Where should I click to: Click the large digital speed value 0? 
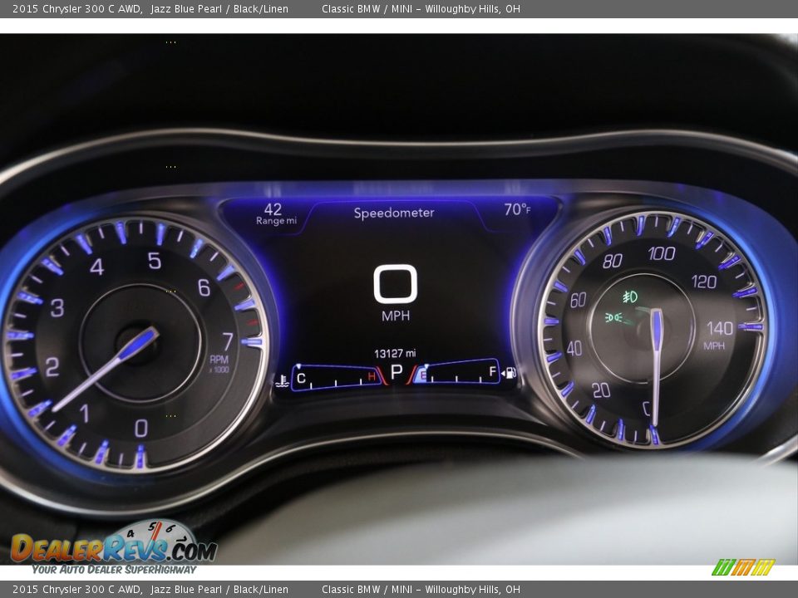pyautogui.click(x=396, y=284)
